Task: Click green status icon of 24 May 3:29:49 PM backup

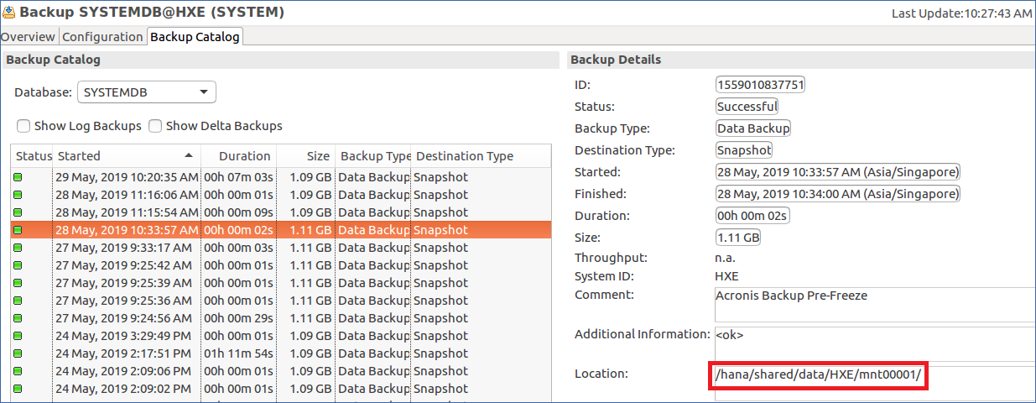Action: (18, 336)
